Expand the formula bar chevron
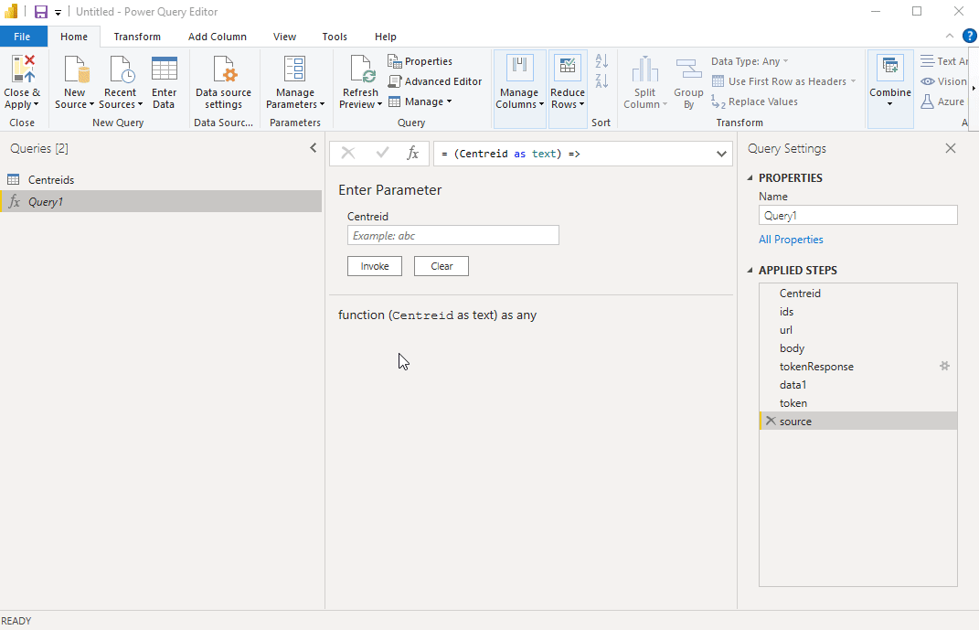This screenshot has width=979, height=630. [721, 154]
